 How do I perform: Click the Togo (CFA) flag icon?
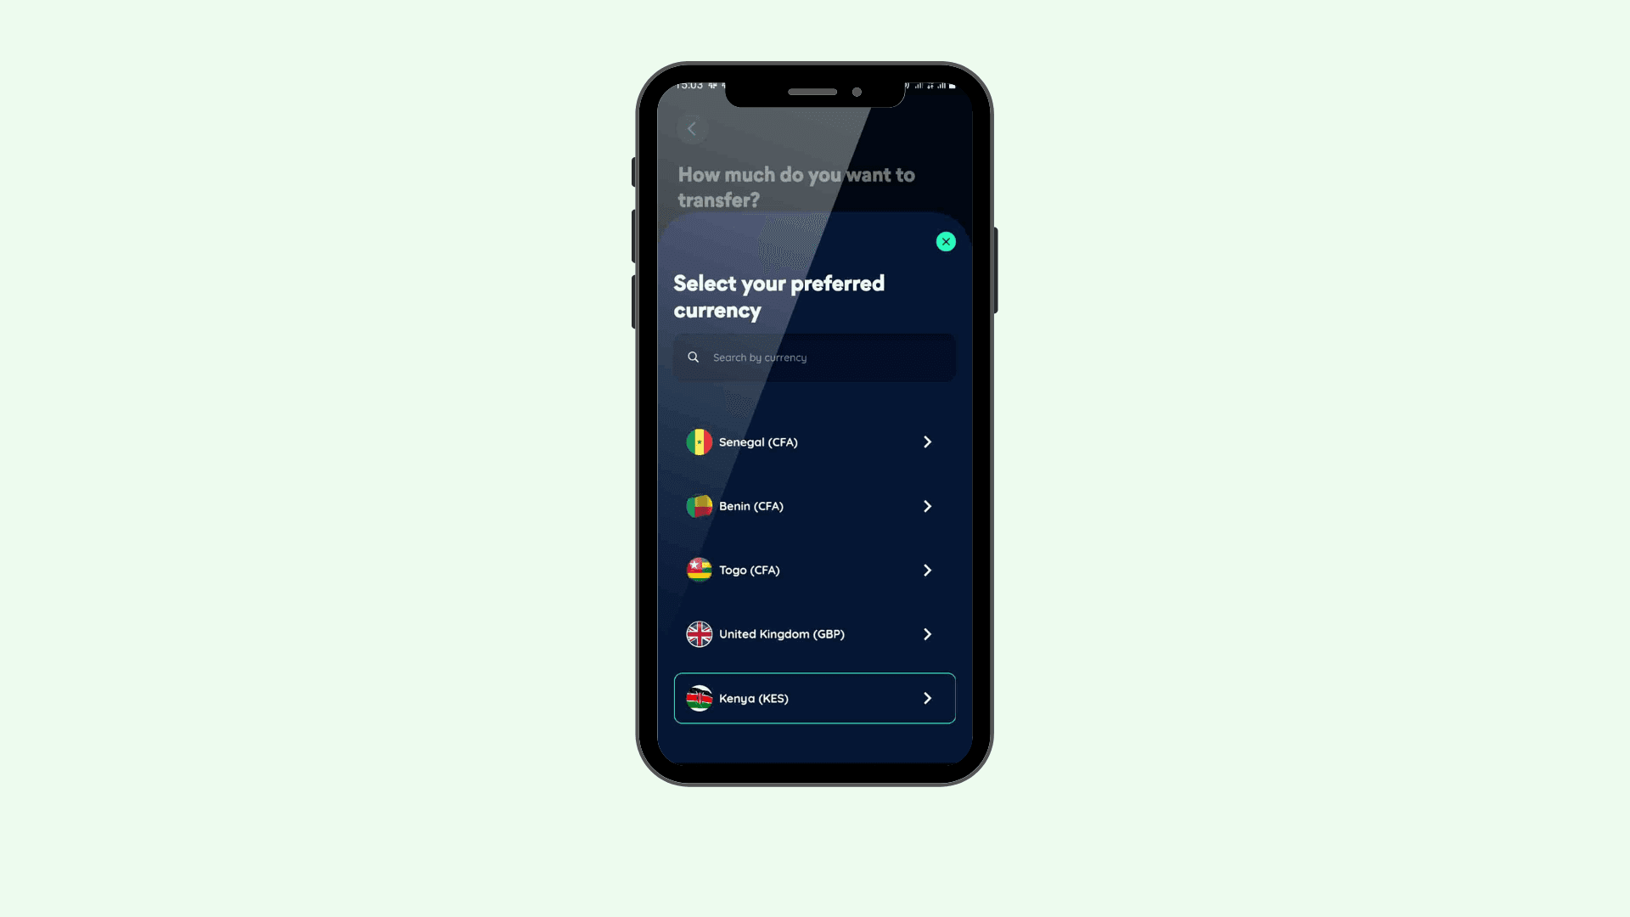pyautogui.click(x=699, y=570)
